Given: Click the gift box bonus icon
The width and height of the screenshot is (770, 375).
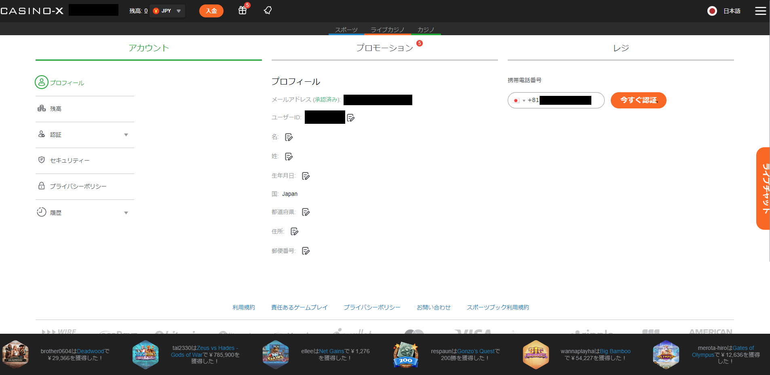Looking at the screenshot, I should (243, 11).
